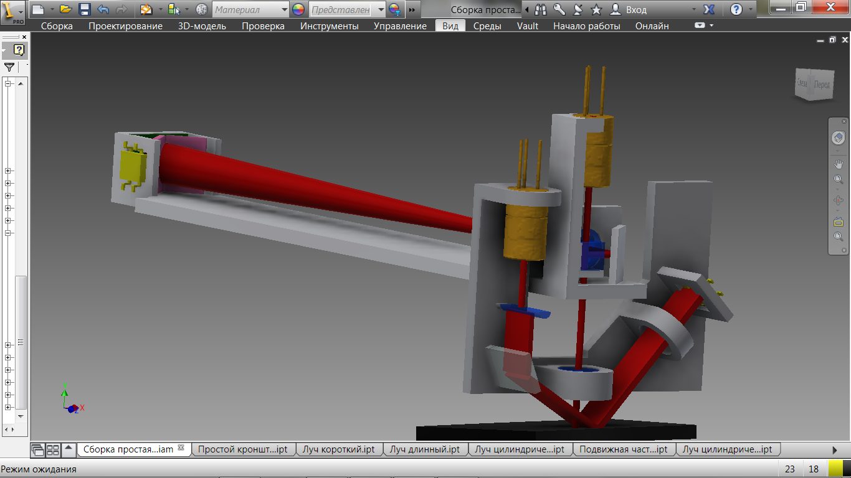Click the favorites star icon

[x=596, y=9]
